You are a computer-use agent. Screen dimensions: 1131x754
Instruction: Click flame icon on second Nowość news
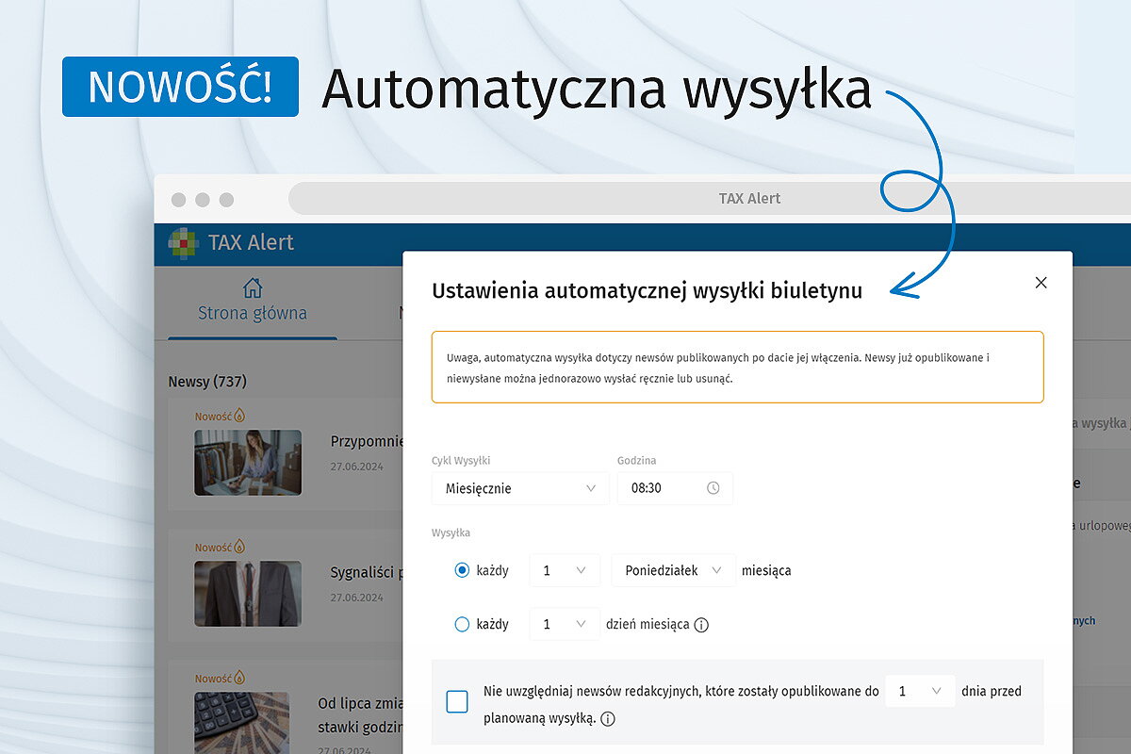[239, 547]
